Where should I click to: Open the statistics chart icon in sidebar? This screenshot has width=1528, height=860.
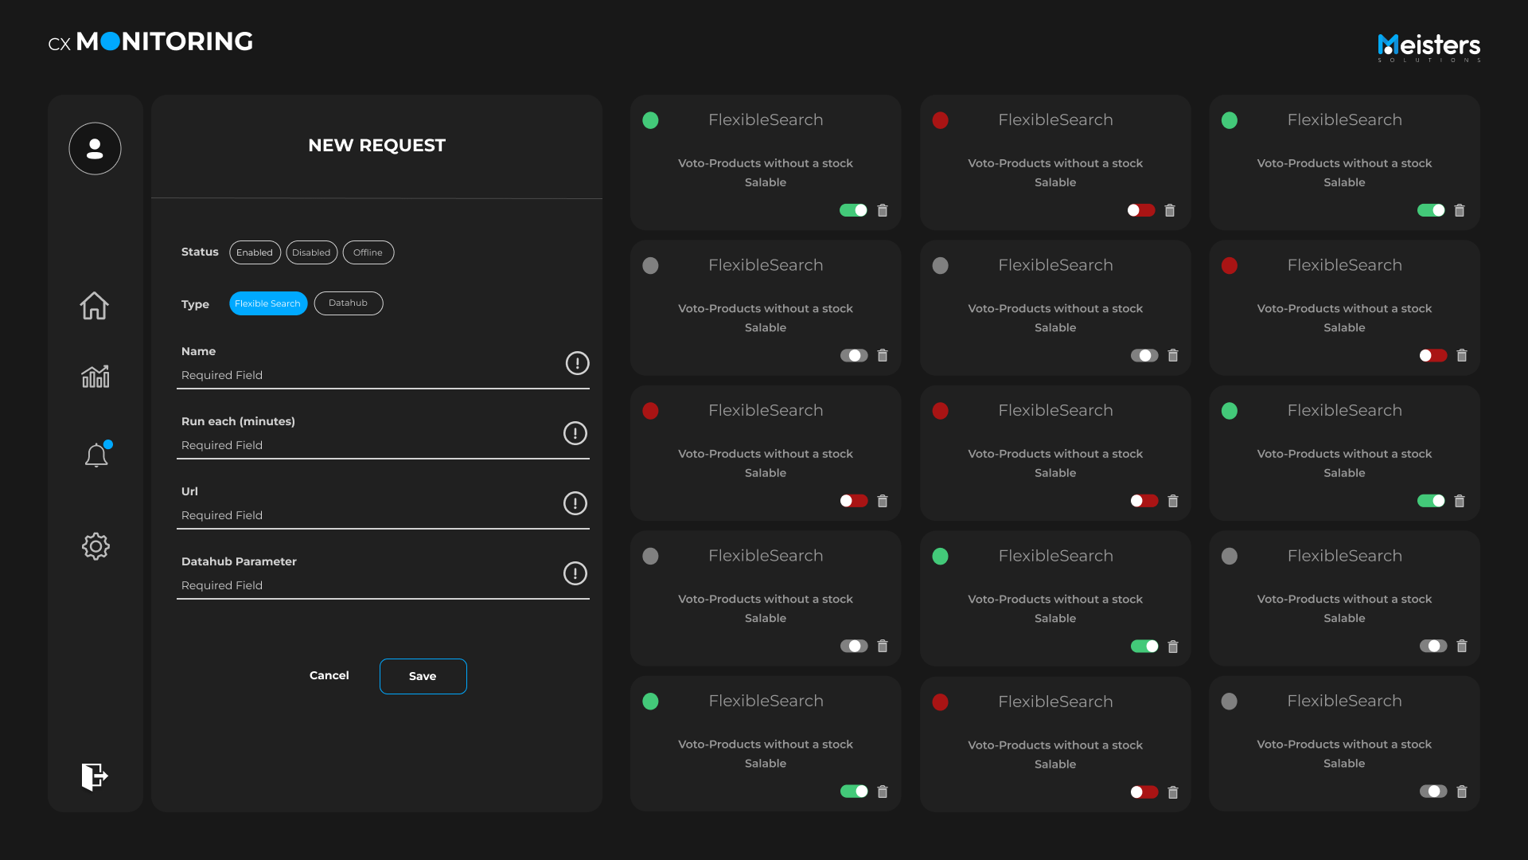point(95,377)
